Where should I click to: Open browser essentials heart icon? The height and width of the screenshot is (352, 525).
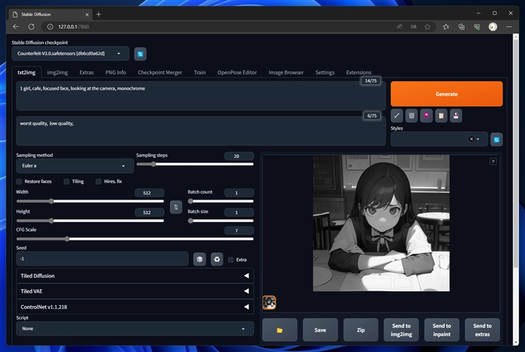point(477,27)
